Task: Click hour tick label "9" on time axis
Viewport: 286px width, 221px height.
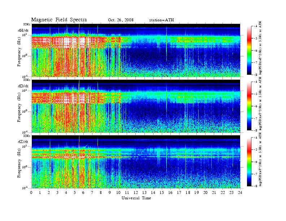Action: point(109,193)
